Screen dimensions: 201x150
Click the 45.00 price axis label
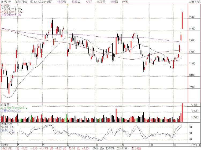(x=192, y=17)
